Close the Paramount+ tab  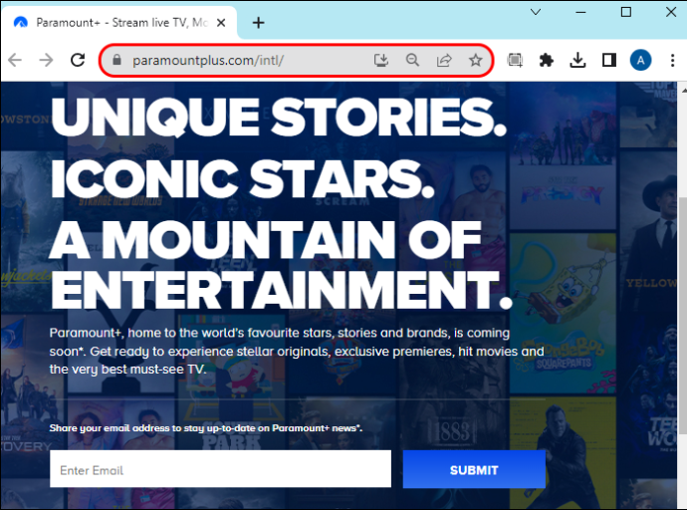pyautogui.click(x=221, y=22)
